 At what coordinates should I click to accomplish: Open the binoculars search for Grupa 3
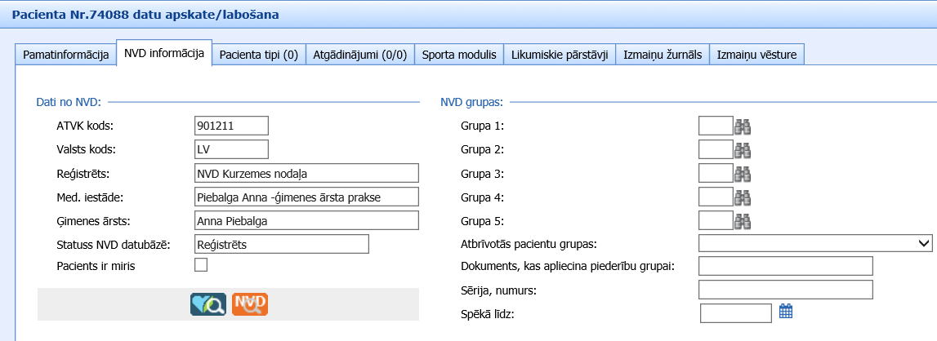pos(743,174)
